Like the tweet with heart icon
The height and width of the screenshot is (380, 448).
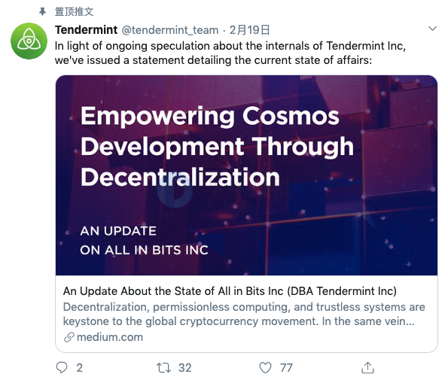click(265, 368)
